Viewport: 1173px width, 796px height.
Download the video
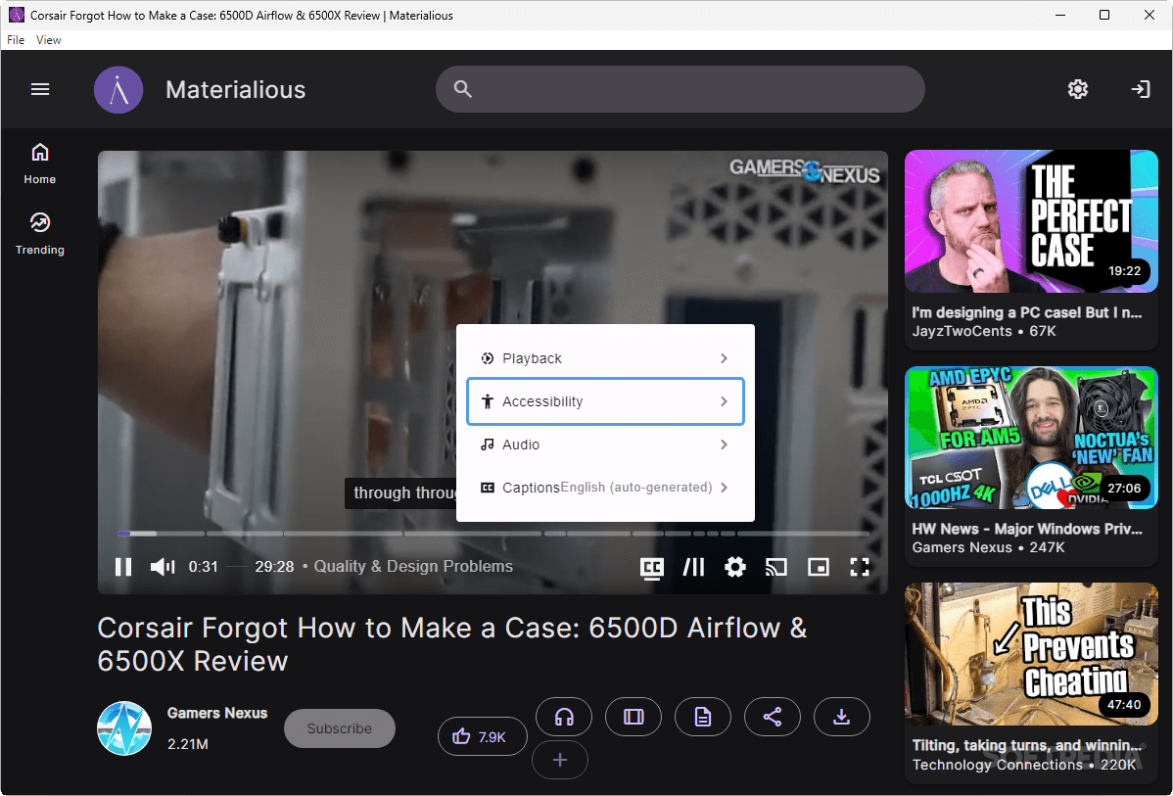click(x=842, y=717)
